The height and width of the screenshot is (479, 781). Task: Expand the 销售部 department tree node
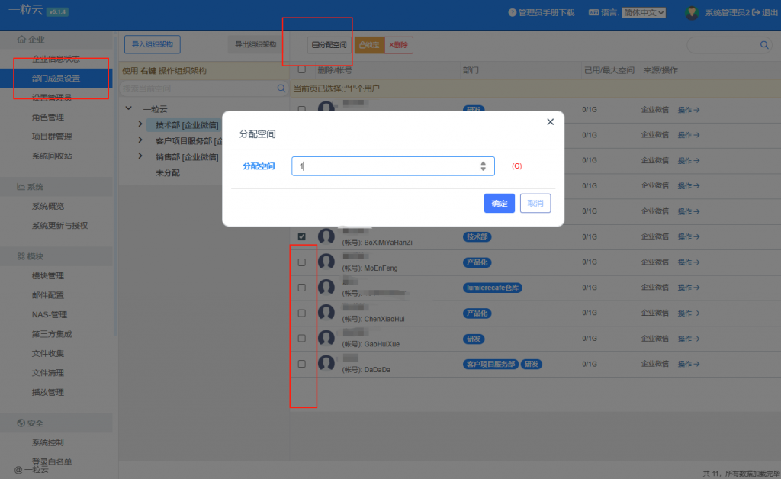(140, 156)
